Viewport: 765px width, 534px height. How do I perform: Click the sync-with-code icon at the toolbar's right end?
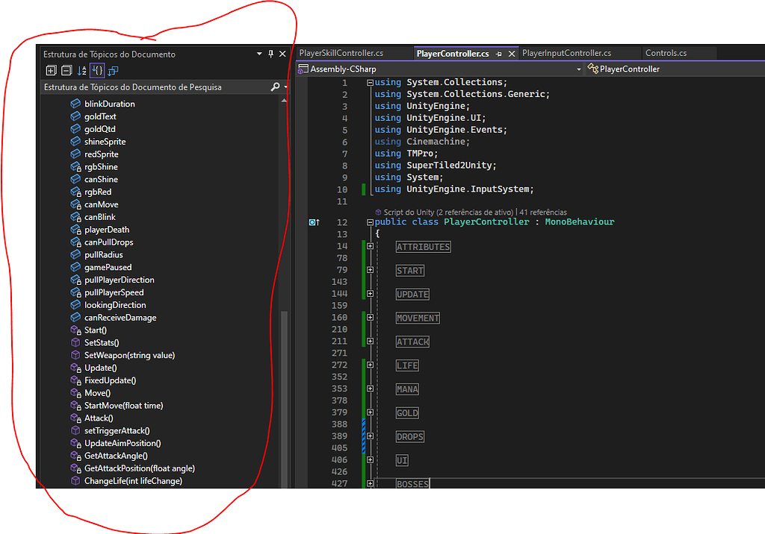[x=113, y=69]
